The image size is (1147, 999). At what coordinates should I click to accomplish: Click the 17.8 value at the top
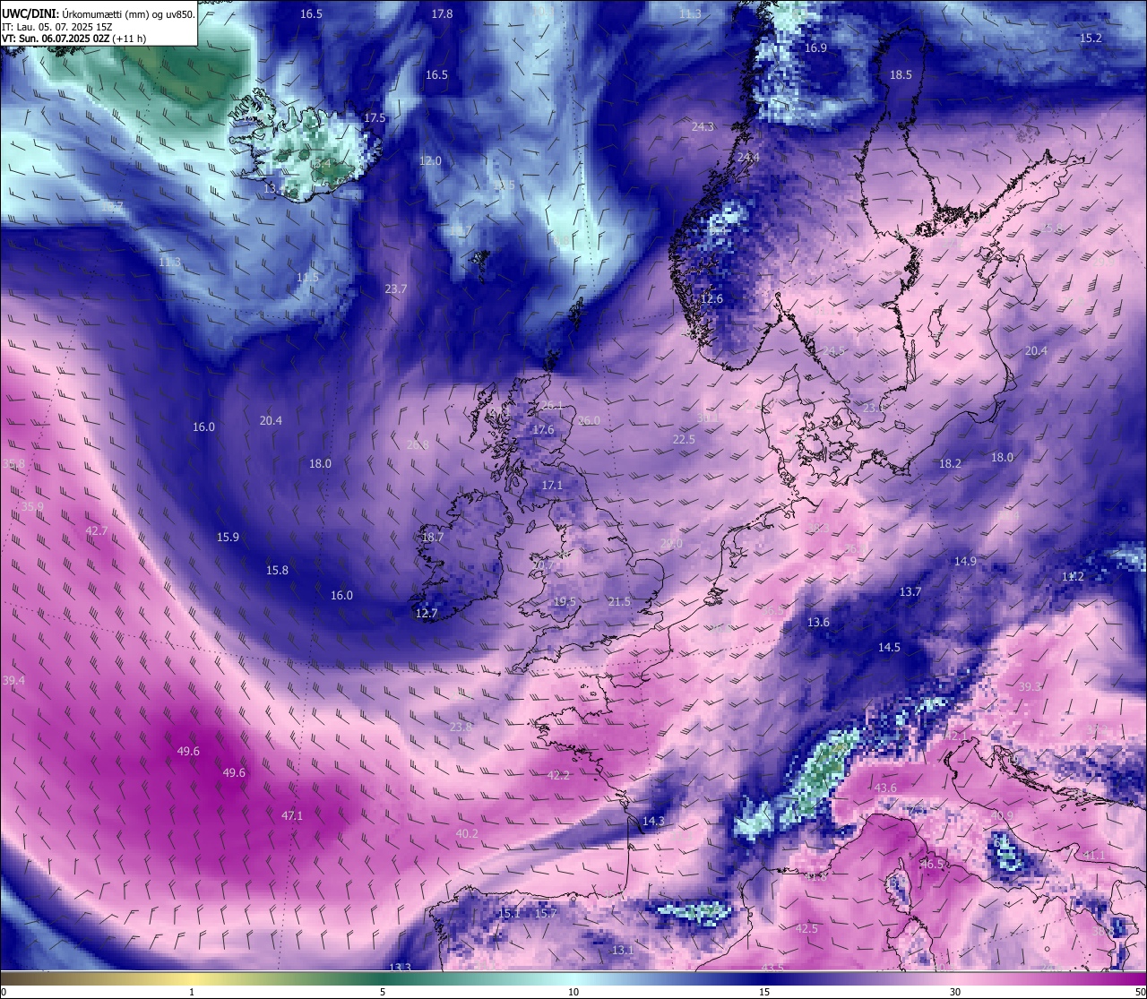442,14
